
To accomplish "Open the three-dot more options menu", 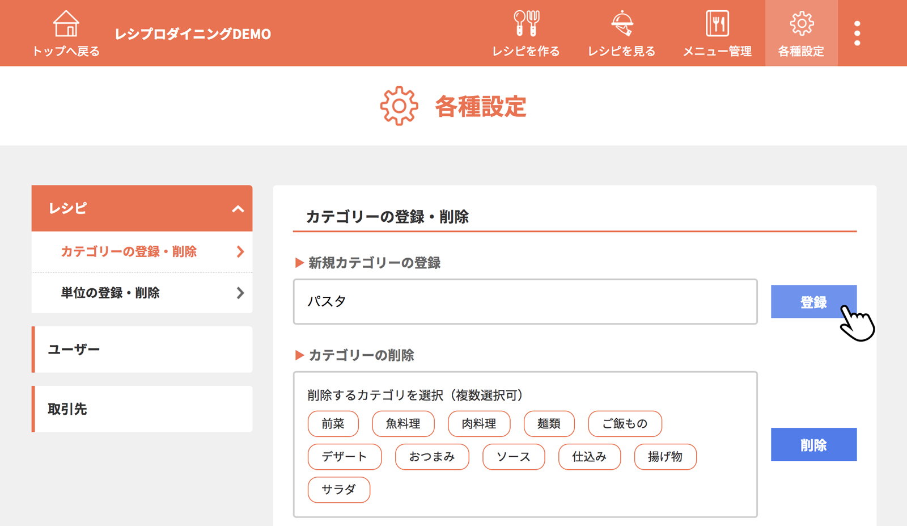I will pos(857,33).
